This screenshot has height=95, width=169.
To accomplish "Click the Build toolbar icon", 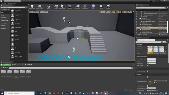I will (93, 7).
